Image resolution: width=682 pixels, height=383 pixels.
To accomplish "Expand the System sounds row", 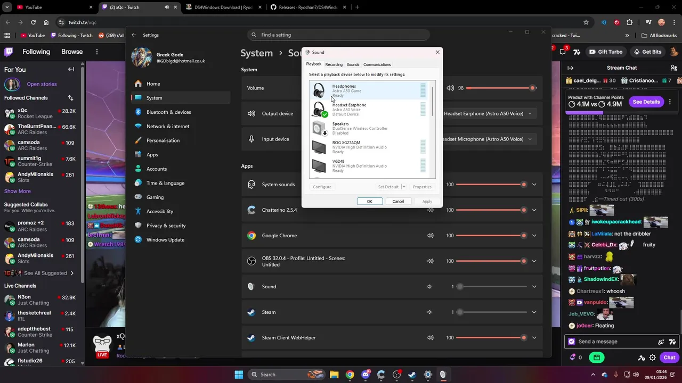I will pos(534,185).
